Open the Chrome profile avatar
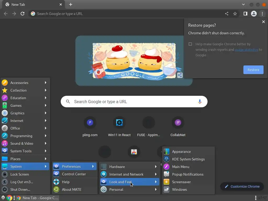Image resolution: width=268 pixels, height=201 pixels. tap(254, 14)
